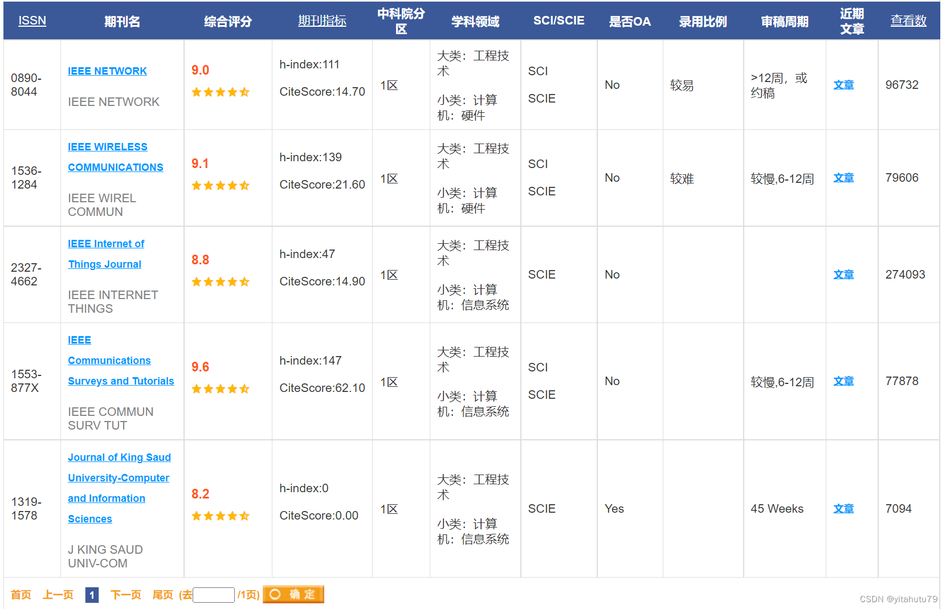This screenshot has height=609, width=946.
Task: Click the 录用比例 column header
Action: (703, 22)
